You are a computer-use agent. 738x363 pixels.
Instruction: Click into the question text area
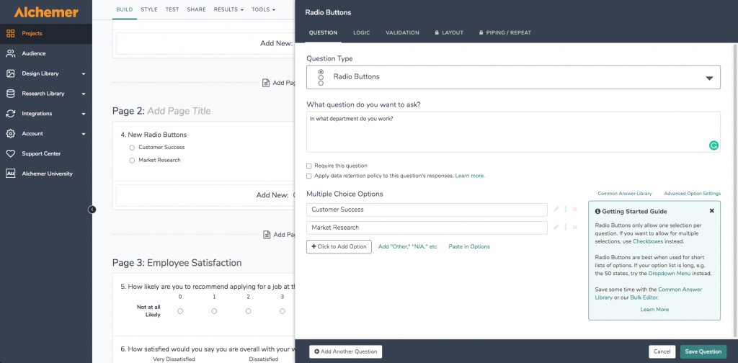coord(513,132)
